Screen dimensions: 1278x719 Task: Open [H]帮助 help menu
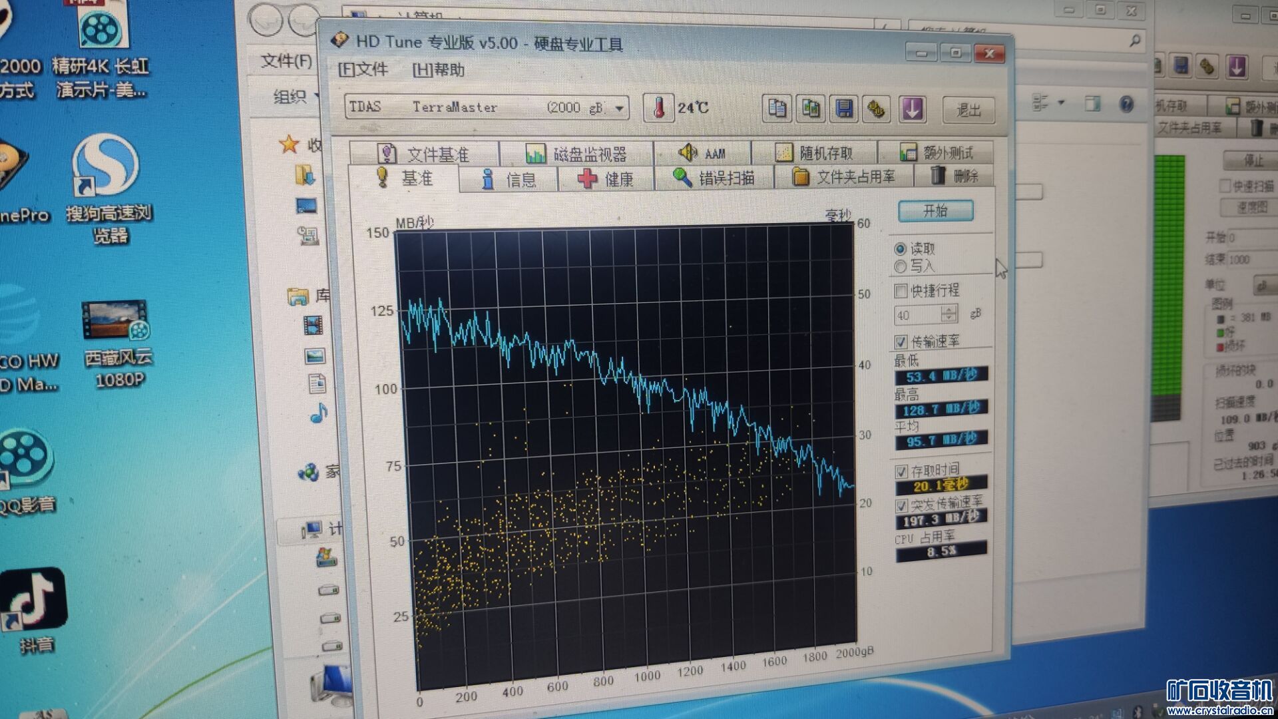coord(439,70)
